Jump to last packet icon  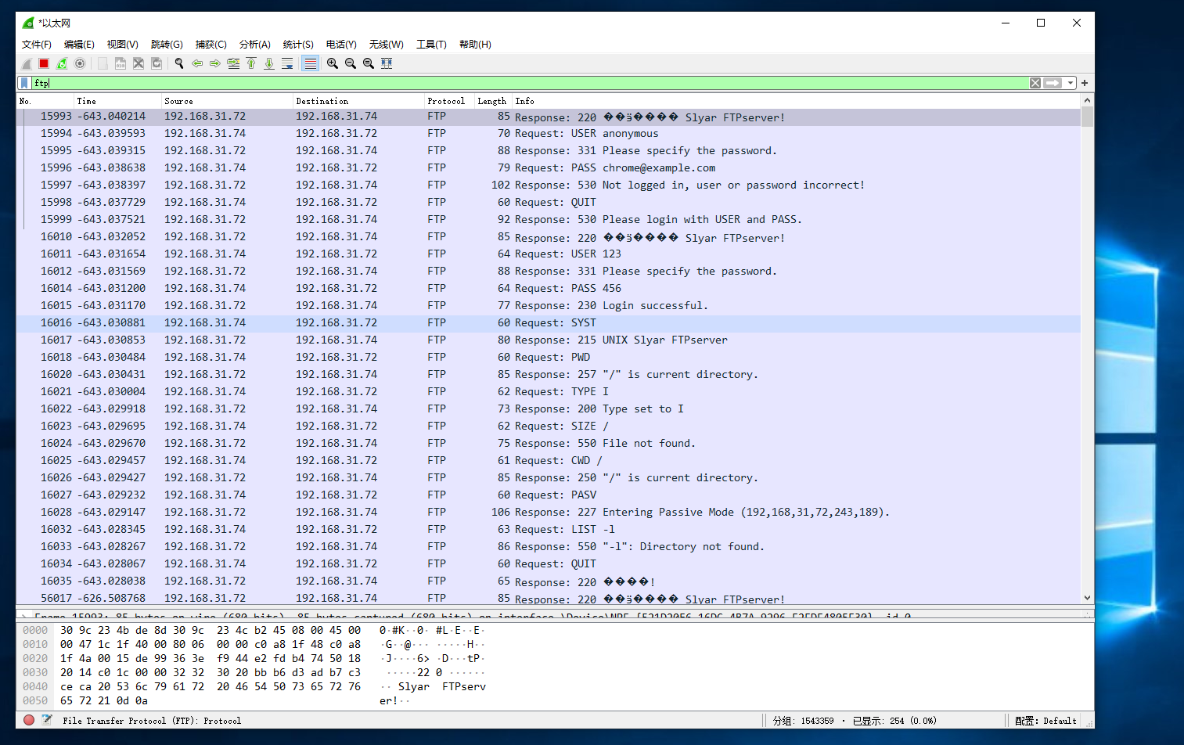tap(269, 63)
